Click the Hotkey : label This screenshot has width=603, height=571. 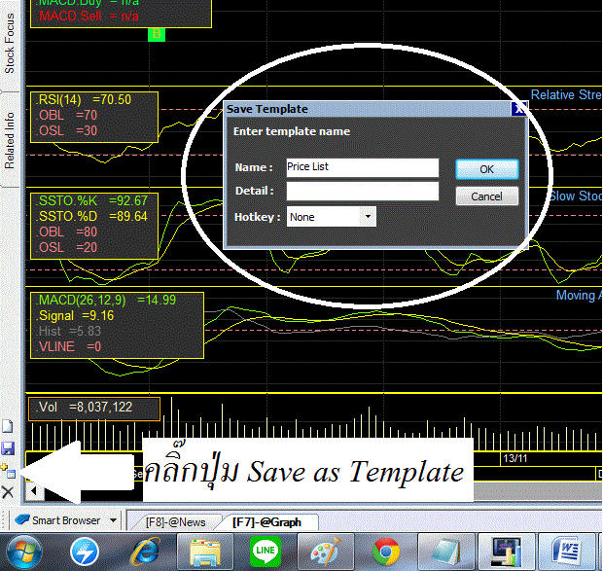258,217
